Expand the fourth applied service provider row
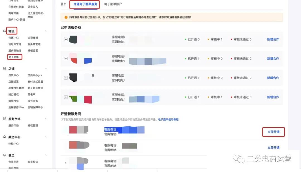 coord(66,97)
